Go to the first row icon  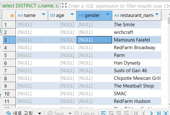(x=136, y=113)
